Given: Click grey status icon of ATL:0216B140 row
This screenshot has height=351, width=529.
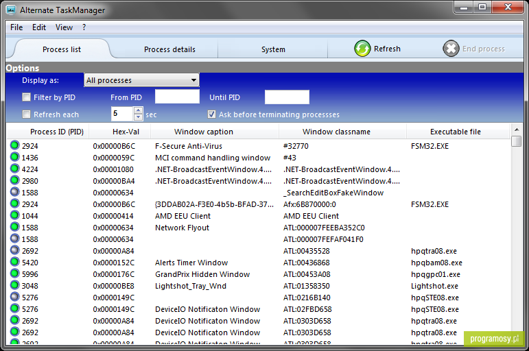Looking at the screenshot, I should pyautogui.click(x=14, y=297).
